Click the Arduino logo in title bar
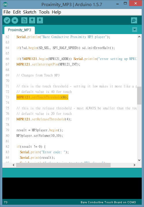Screen dimensions: 144x207 pos(5,5)
